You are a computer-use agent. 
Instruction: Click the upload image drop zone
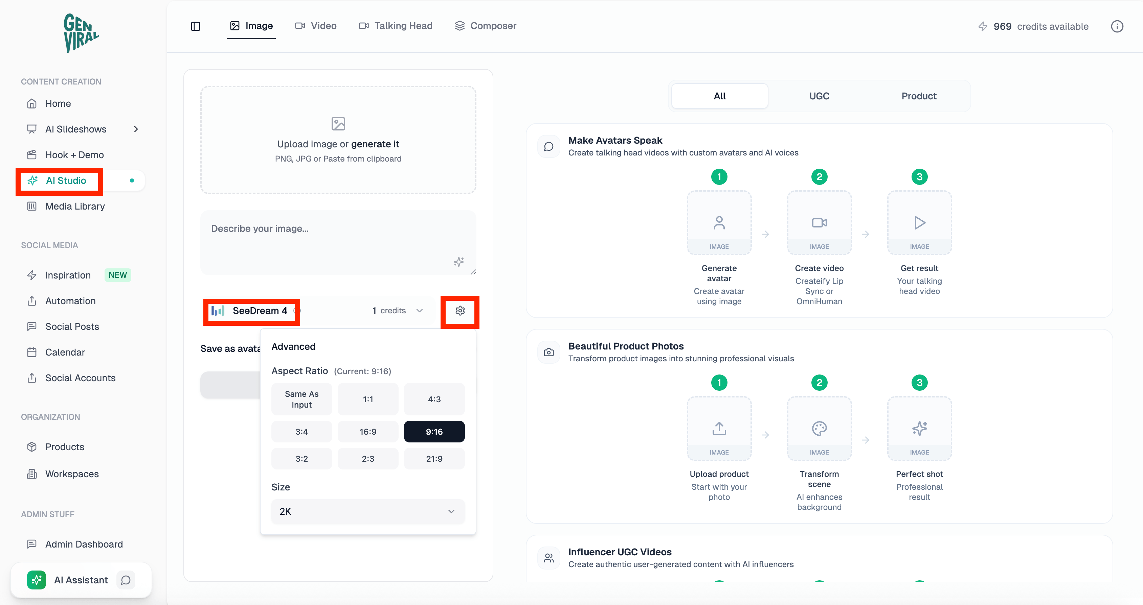pyautogui.click(x=338, y=140)
